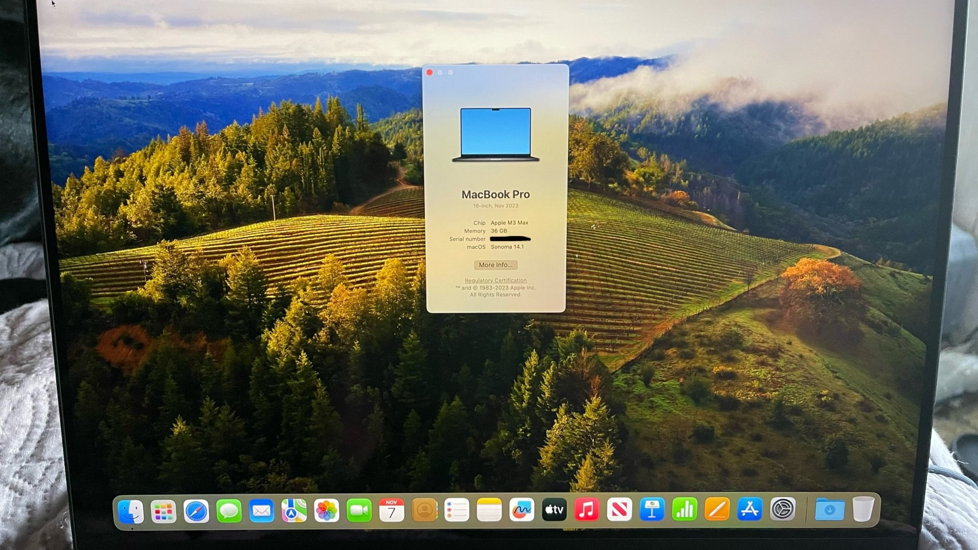978x550 pixels.
Task: Open the Regulatory Certification link
Action: pos(495,281)
